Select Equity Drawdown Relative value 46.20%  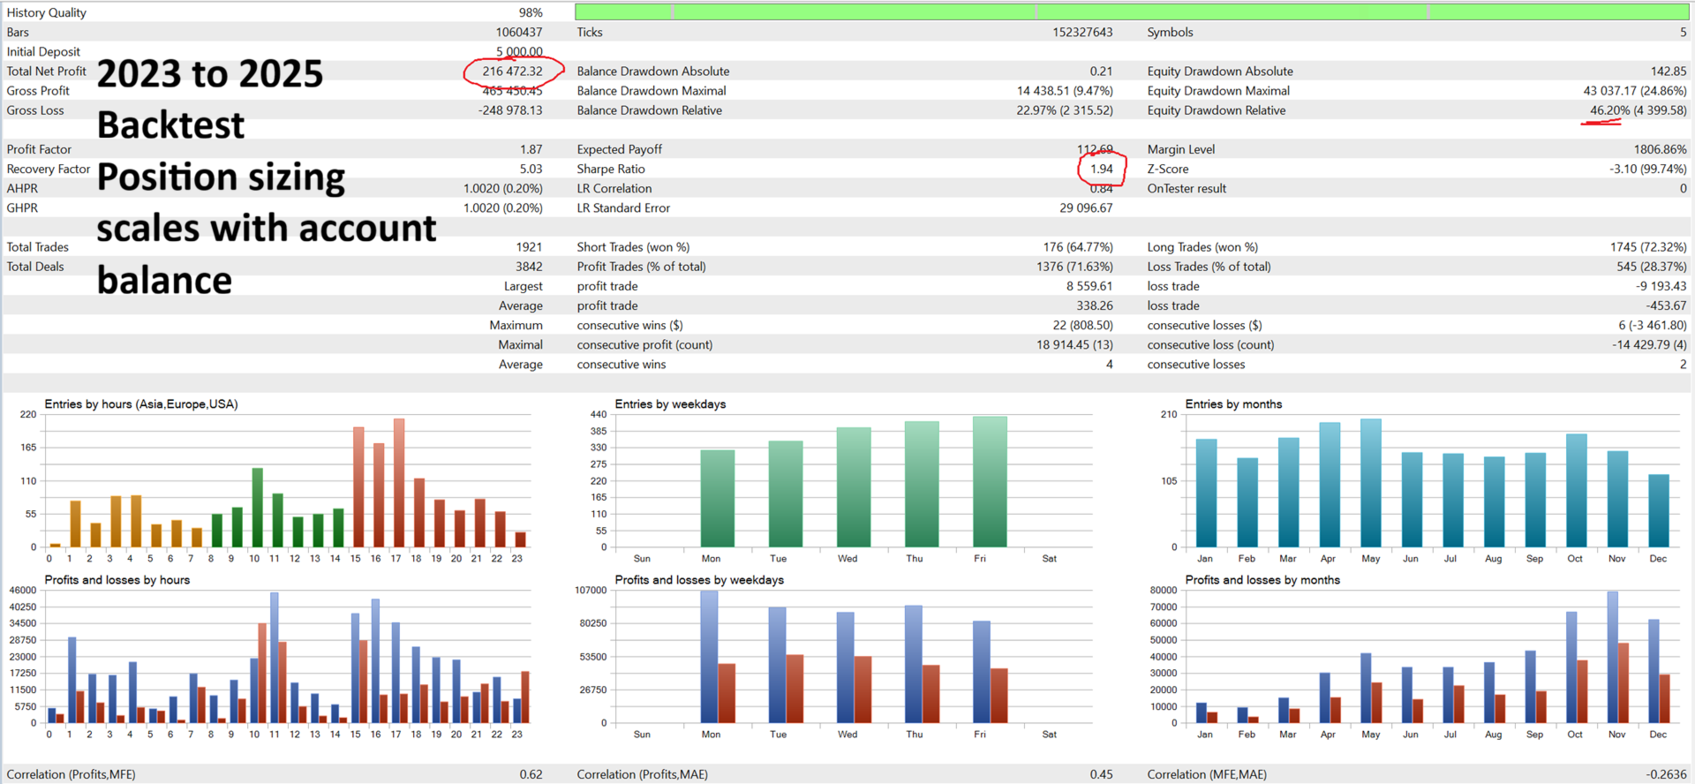pyautogui.click(x=1610, y=110)
